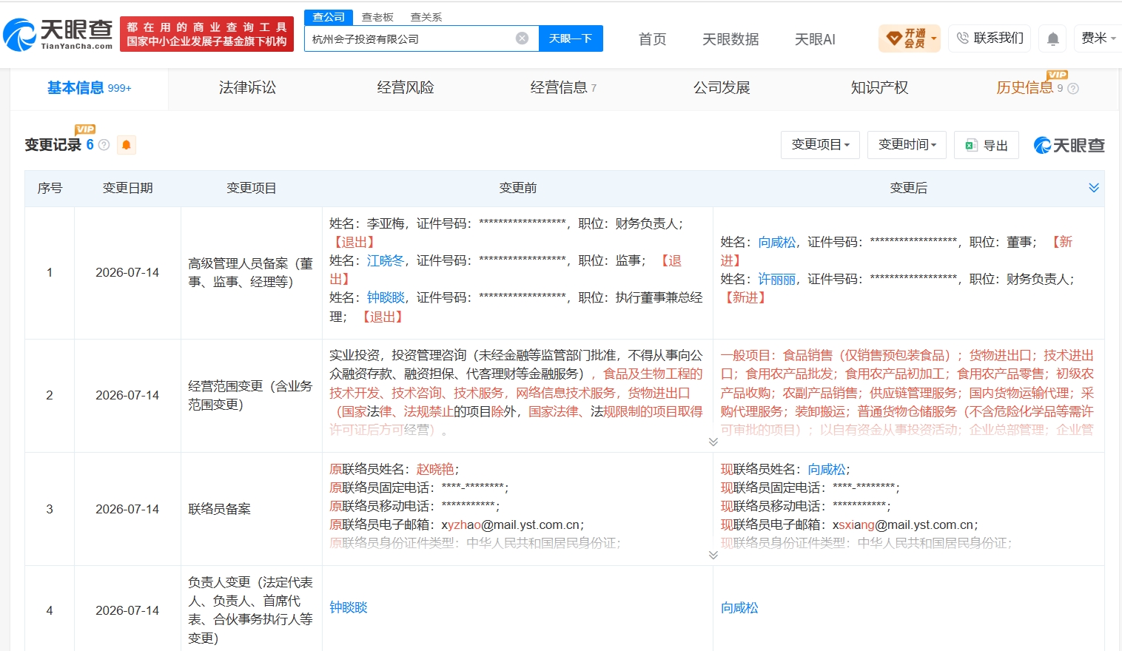
Task: Click the help icon next to 变更记录
Action: pyautogui.click(x=104, y=145)
